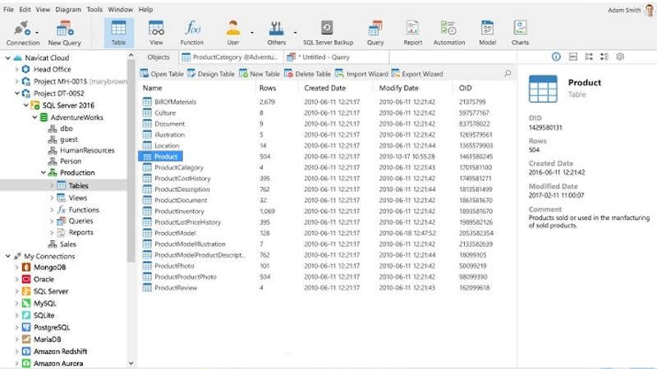Click the settings gear icon in right pane
The height and width of the screenshot is (369, 657).
tap(620, 57)
